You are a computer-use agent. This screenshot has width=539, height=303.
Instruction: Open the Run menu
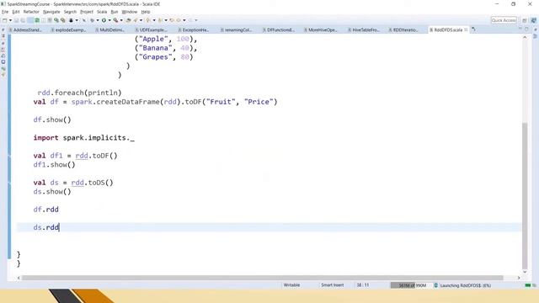click(x=115, y=12)
